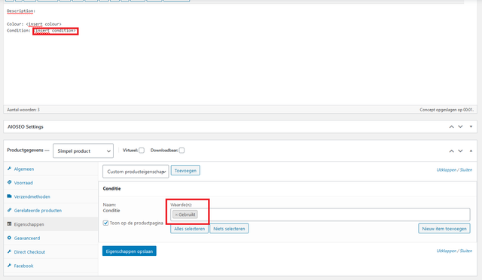Click Nieuw item toevoegen button
The width and height of the screenshot is (482, 280).
pos(444,228)
